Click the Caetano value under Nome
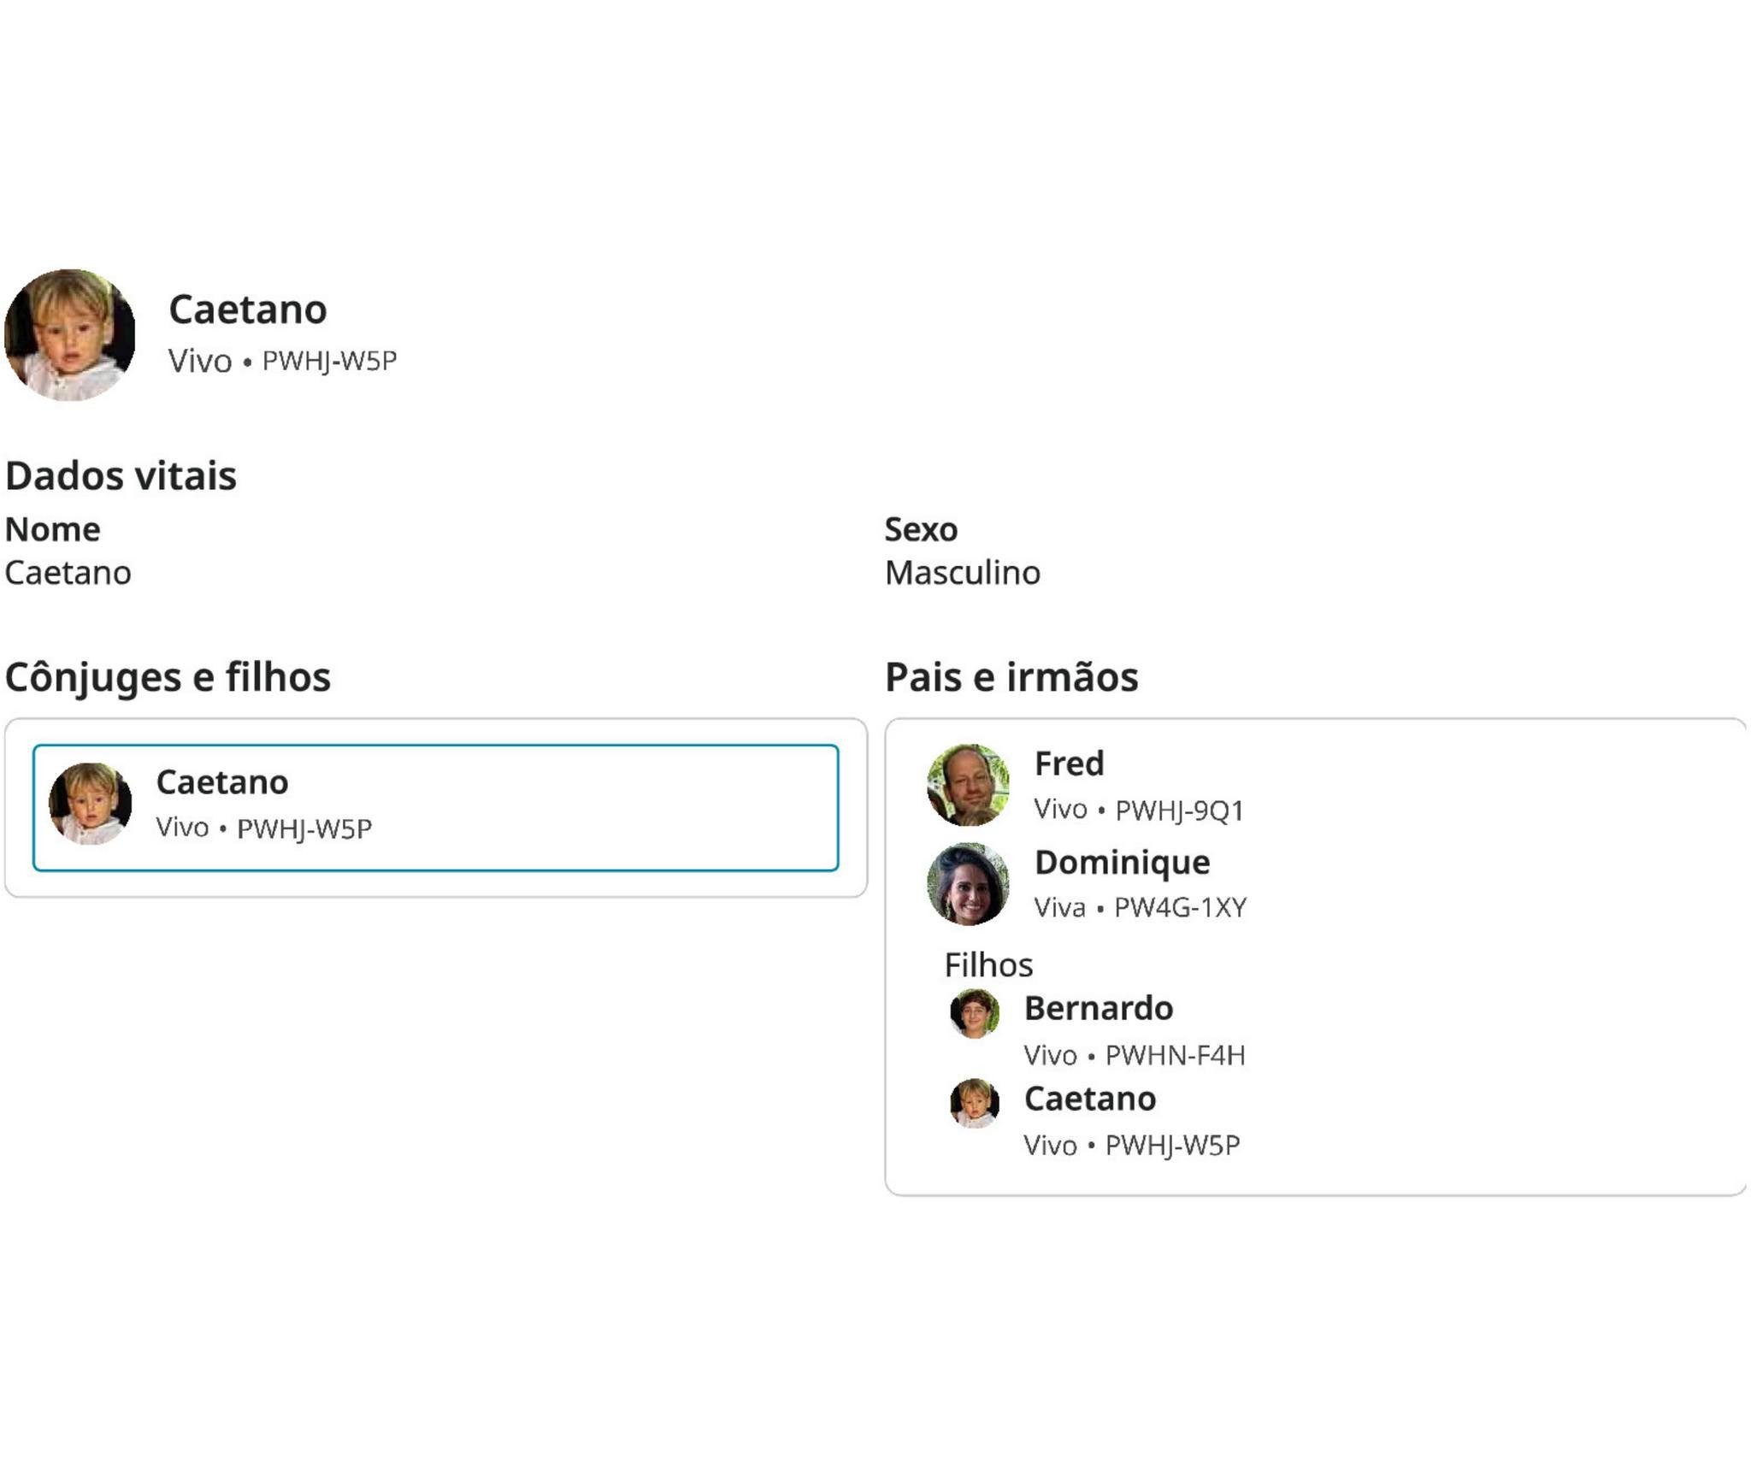The width and height of the screenshot is (1751, 1468). coord(68,573)
